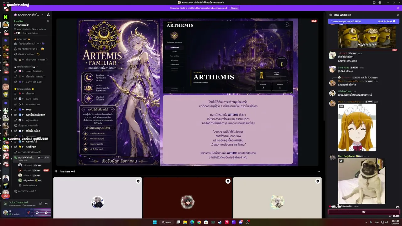Click username Mielle Coco in chat
402x226 pixels.
click(x=344, y=91)
